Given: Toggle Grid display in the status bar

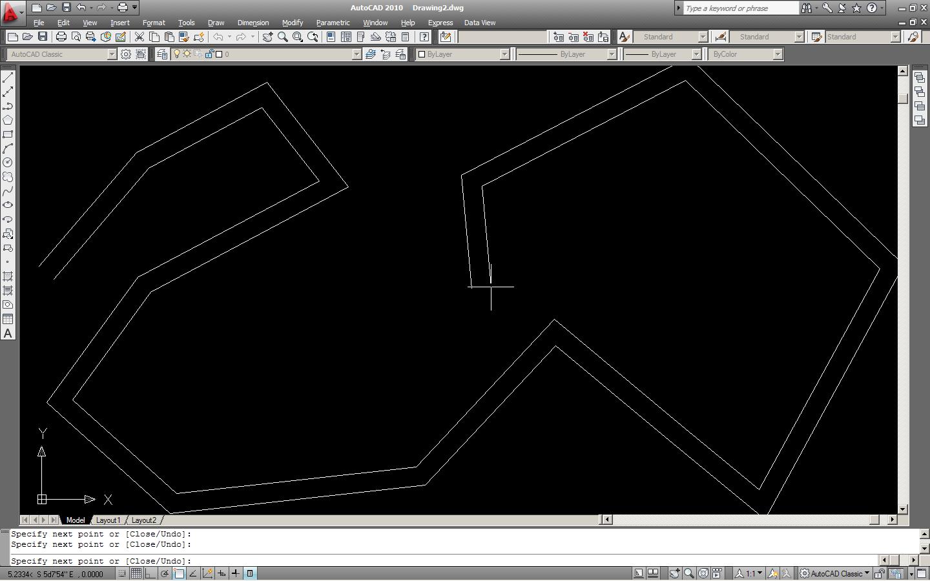Looking at the screenshot, I should pos(136,573).
